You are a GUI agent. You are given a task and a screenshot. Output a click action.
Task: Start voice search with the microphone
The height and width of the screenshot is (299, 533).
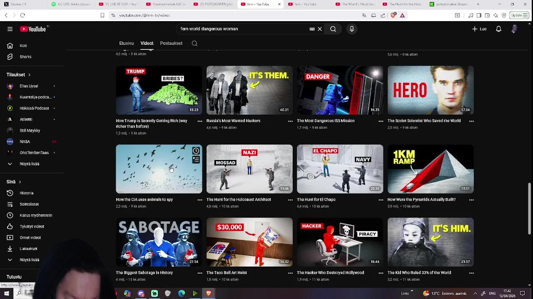(352, 29)
